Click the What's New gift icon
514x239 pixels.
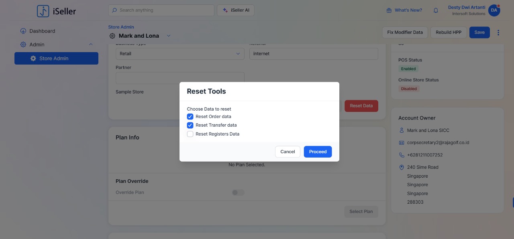pyautogui.click(x=389, y=10)
